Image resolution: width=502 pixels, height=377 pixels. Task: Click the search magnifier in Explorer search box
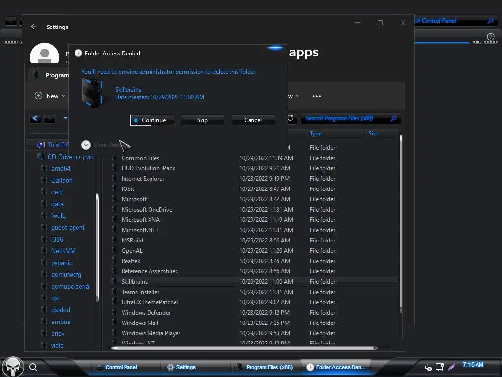tap(394, 118)
